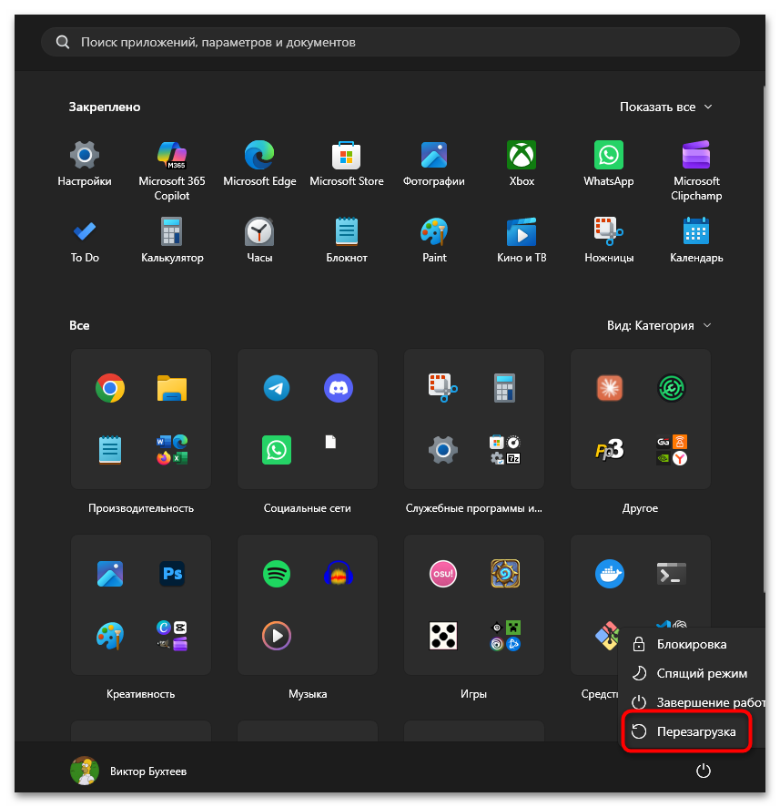Image resolution: width=780 pixels, height=807 pixels.
Task: Launch osu! in Игры category
Action: (x=443, y=573)
